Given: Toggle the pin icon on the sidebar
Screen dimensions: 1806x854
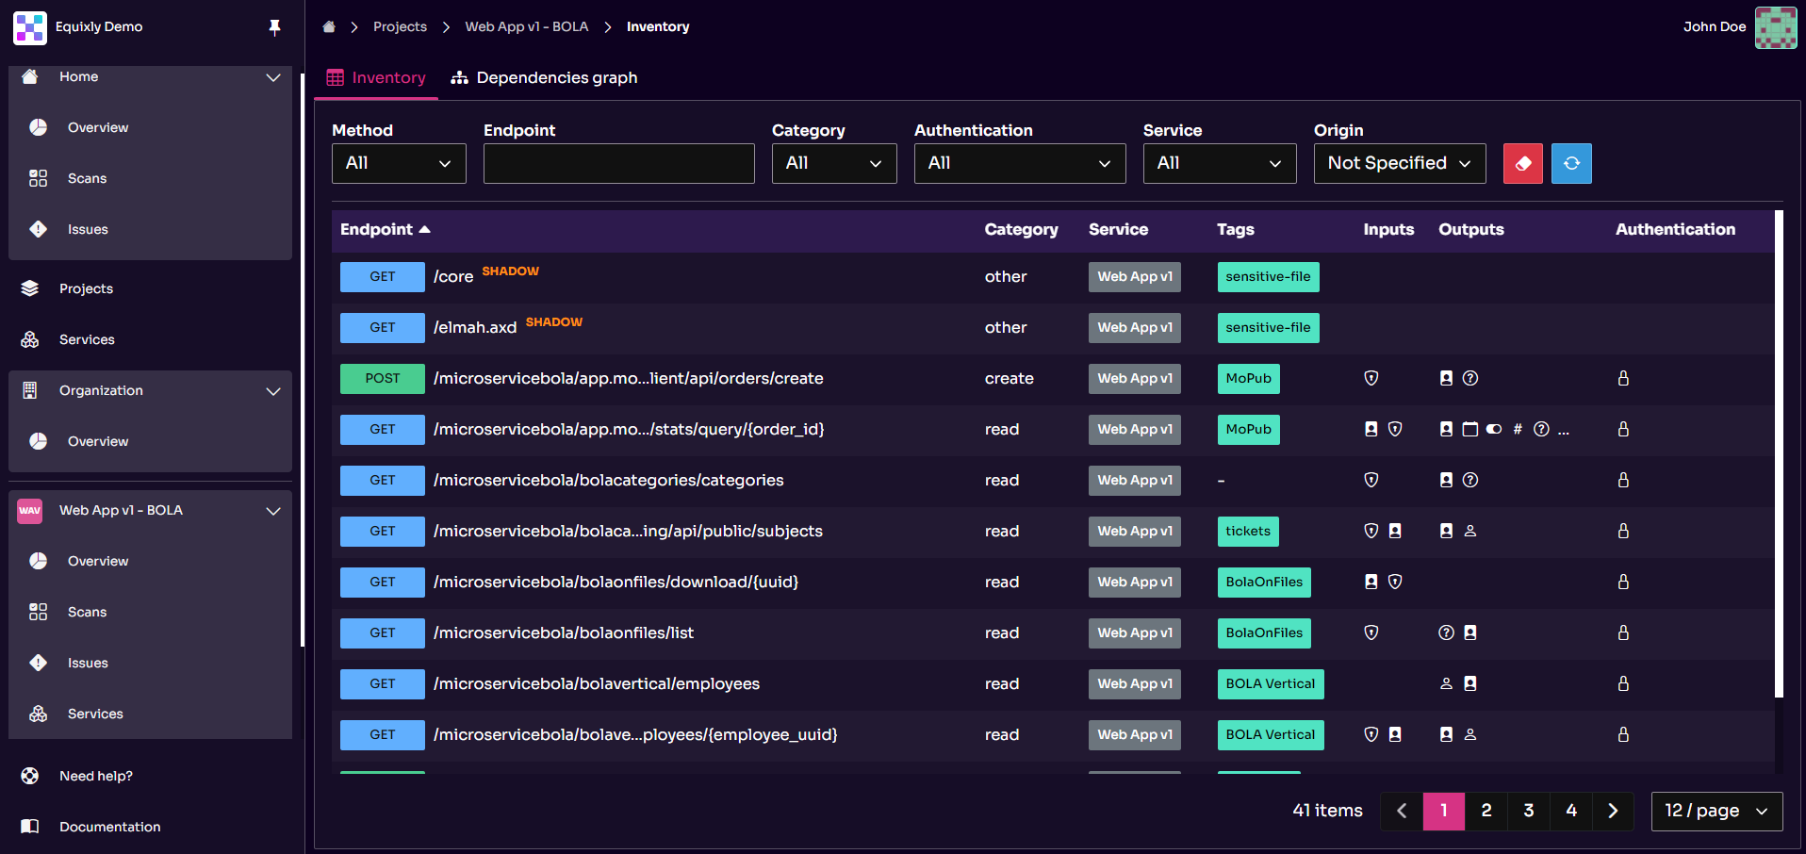Looking at the screenshot, I should tap(274, 27).
